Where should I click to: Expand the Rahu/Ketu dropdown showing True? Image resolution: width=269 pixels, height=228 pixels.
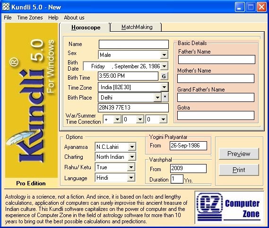(x=131, y=167)
